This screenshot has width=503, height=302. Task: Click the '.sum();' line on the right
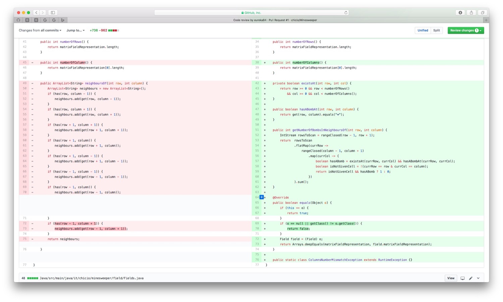(373, 182)
